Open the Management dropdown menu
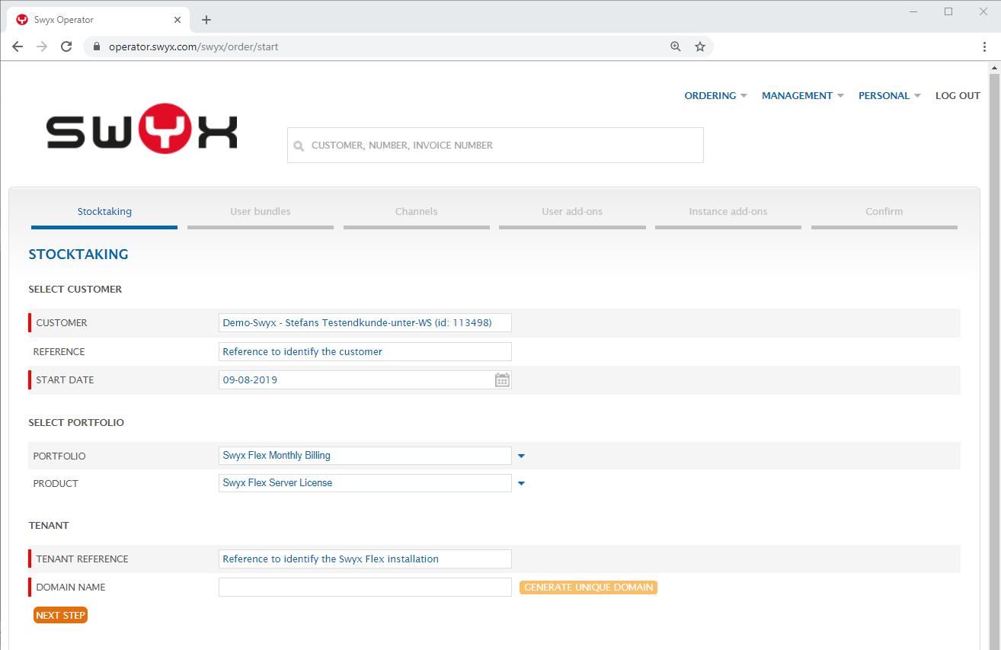 click(803, 95)
